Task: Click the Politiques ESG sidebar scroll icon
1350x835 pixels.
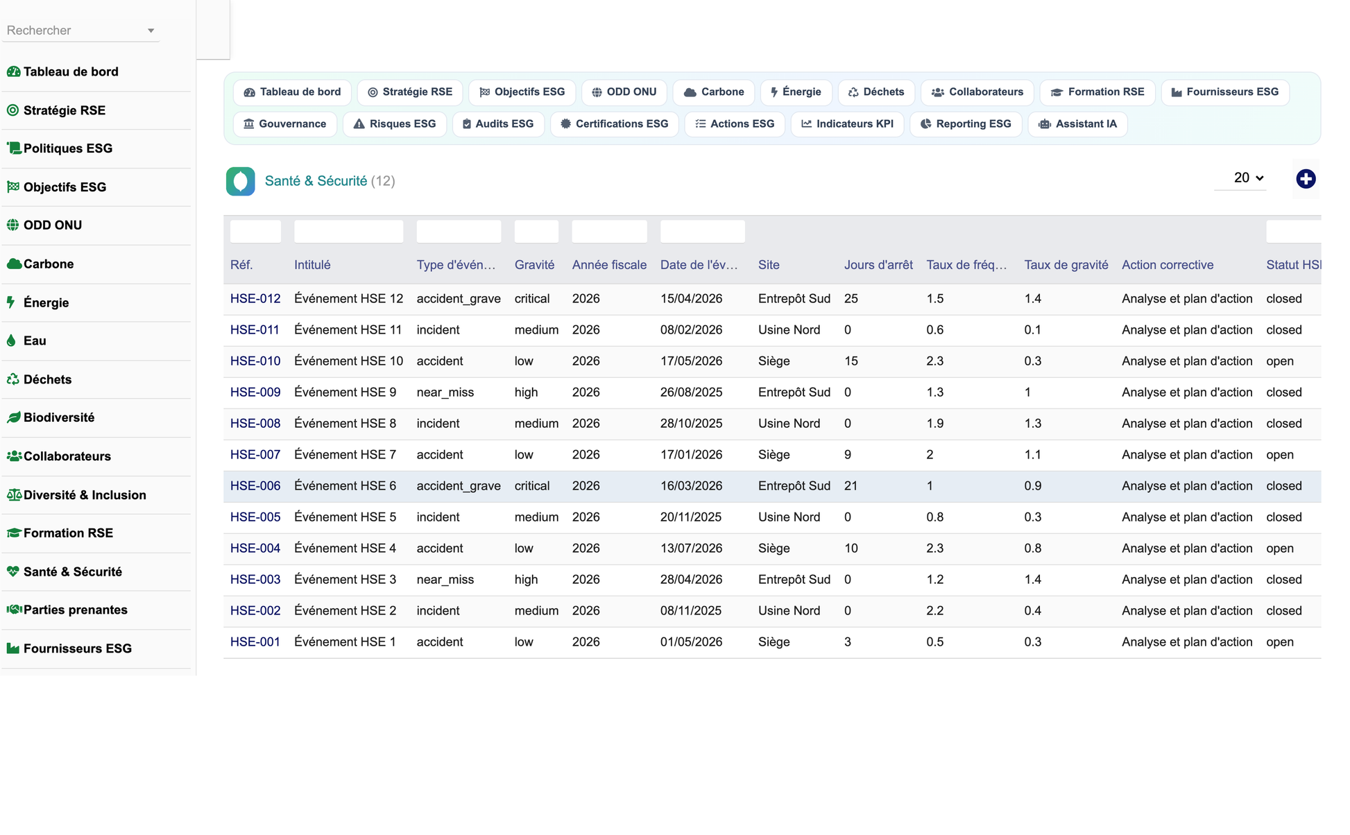Action: coord(13,148)
